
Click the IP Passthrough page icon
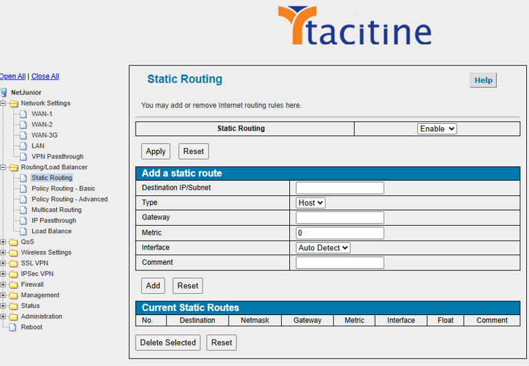pyautogui.click(x=23, y=221)
